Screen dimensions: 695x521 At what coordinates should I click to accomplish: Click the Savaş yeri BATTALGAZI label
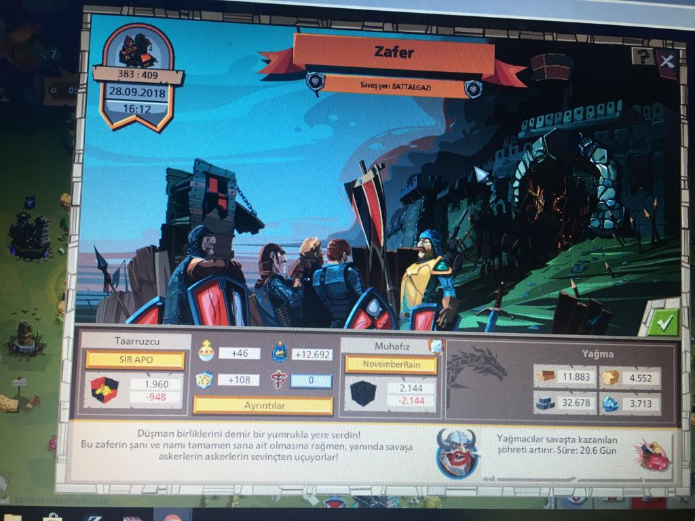[396, 86]
